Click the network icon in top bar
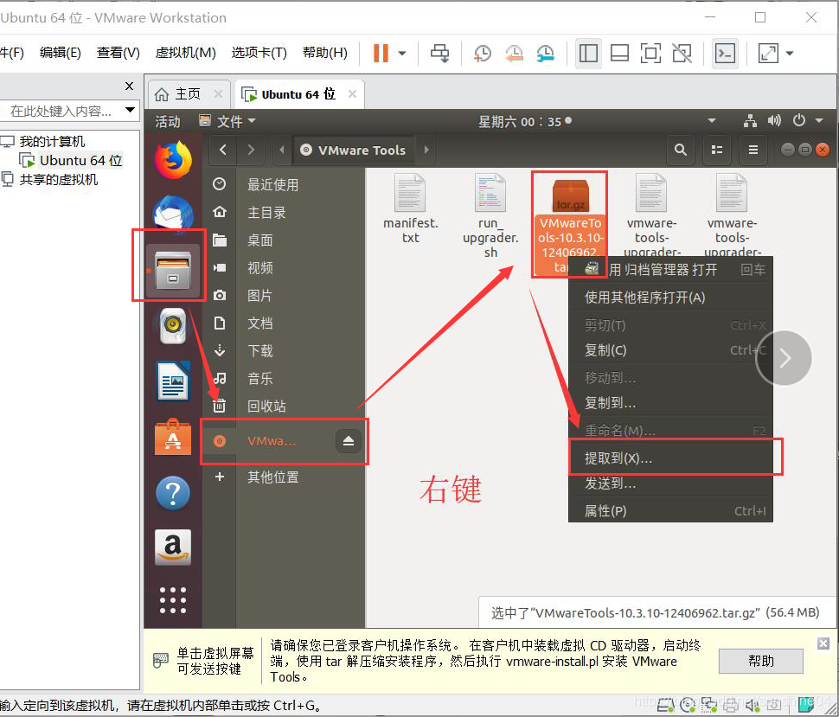 [750, 121]
